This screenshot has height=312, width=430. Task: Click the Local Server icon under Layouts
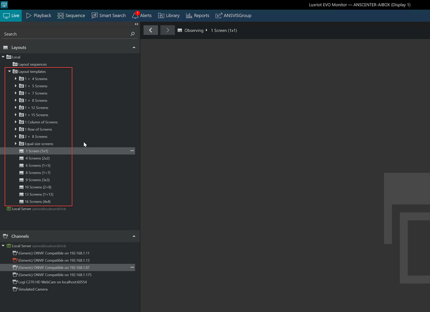point(9,209)
